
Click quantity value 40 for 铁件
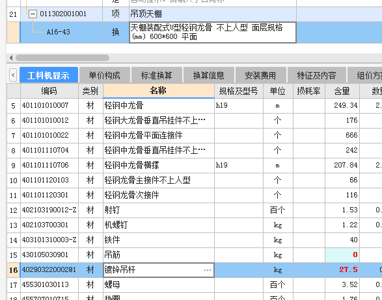[x=342, y=240]
